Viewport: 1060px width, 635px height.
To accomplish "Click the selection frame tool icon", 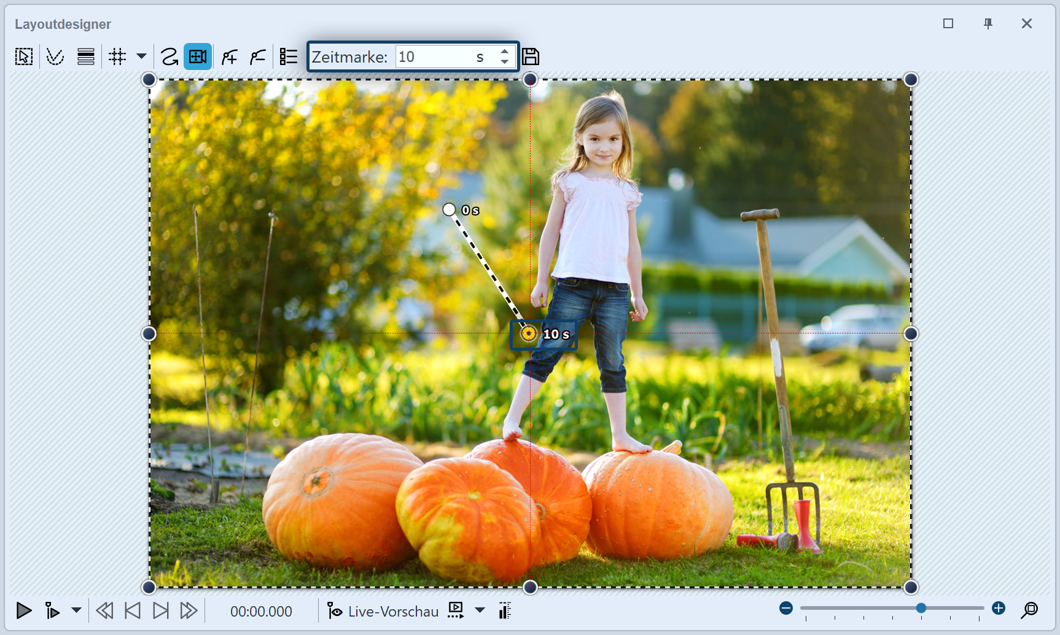I will click(24, 57).
